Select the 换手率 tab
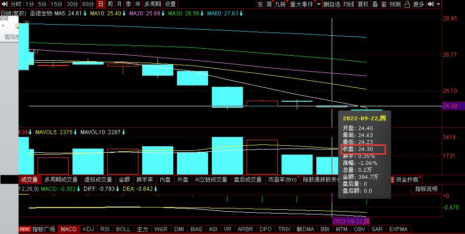The width and height of the screenshot is (465, 234). pos(145,179)
